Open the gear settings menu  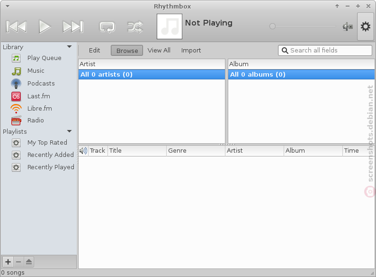(366, 26)
